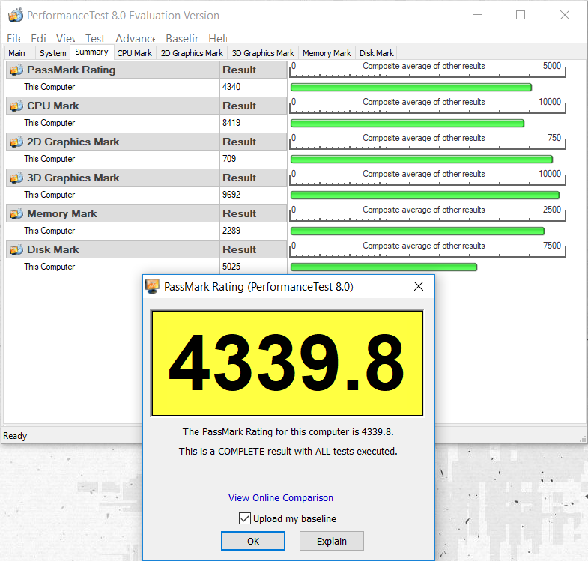
Task: Go to the 3D Graphics Mark tab
Action: (x=263, y=53)
